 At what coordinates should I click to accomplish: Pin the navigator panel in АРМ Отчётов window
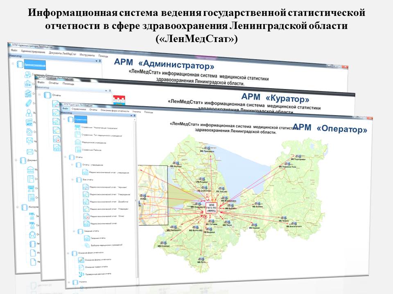pos(110,91)
